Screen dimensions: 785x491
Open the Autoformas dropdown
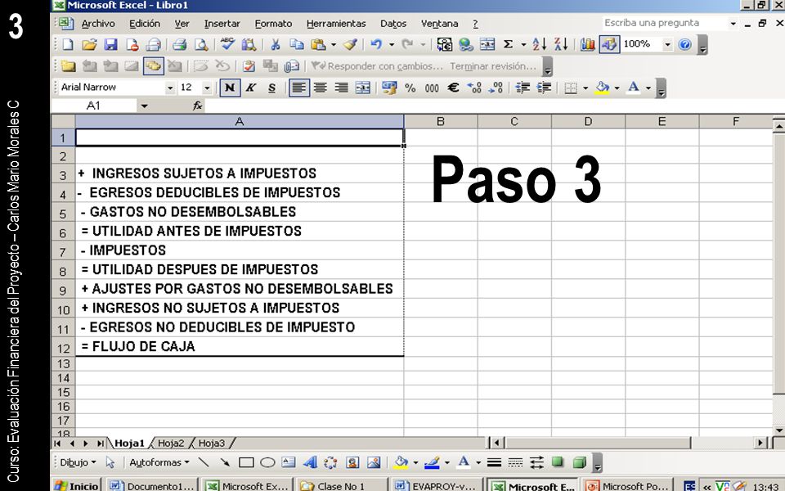(x=159, y=462)
